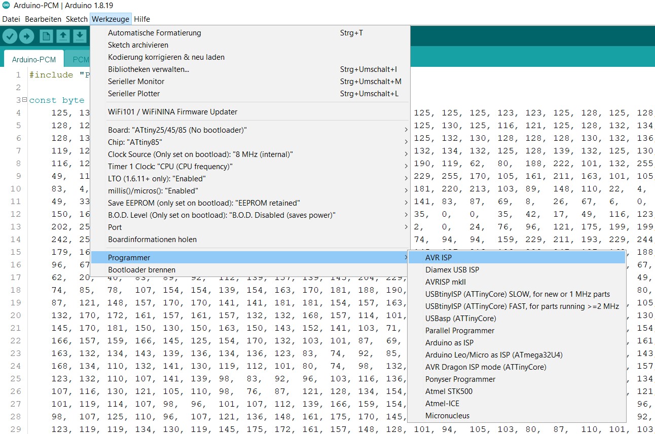
Task: Open the Sketch menu
Action: coord(77,19)
